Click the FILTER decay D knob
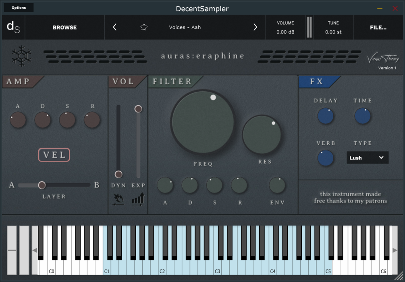The image size is (405, 282). (190, 185)
